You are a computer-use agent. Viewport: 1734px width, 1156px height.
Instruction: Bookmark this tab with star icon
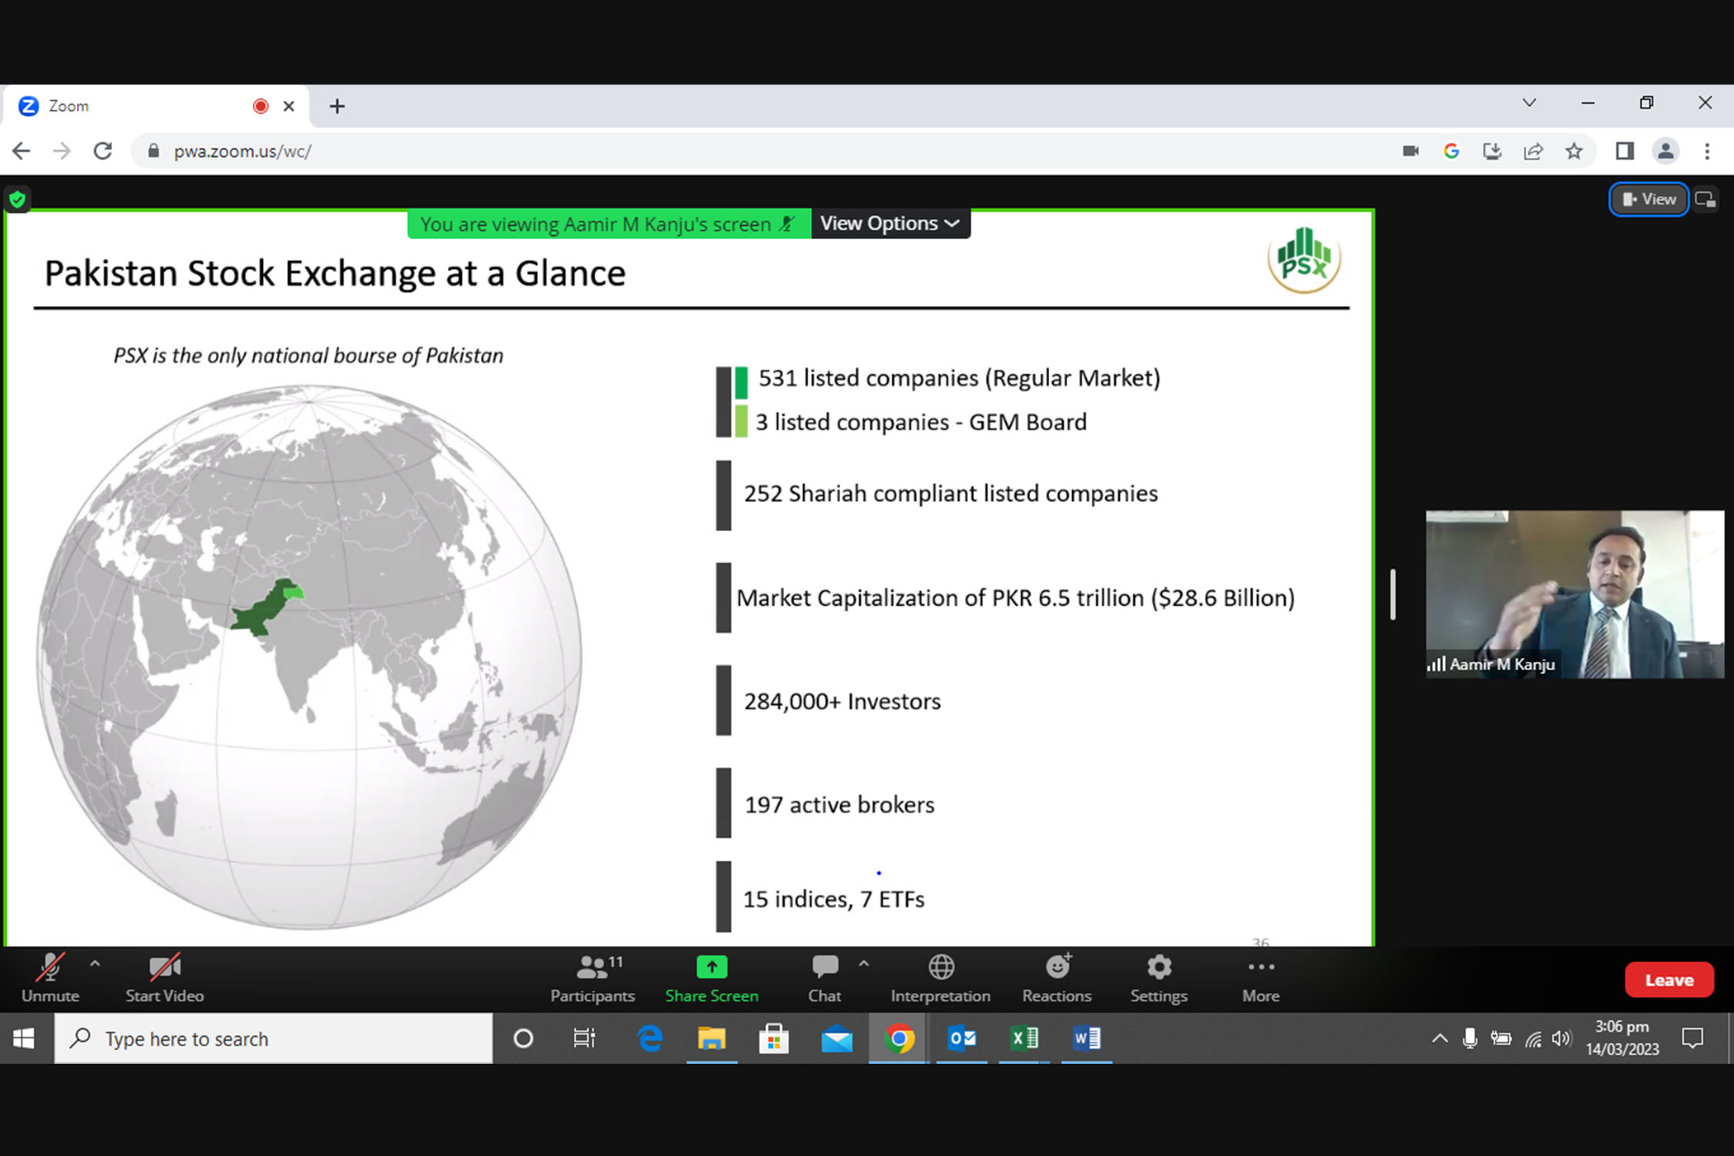1574,151
